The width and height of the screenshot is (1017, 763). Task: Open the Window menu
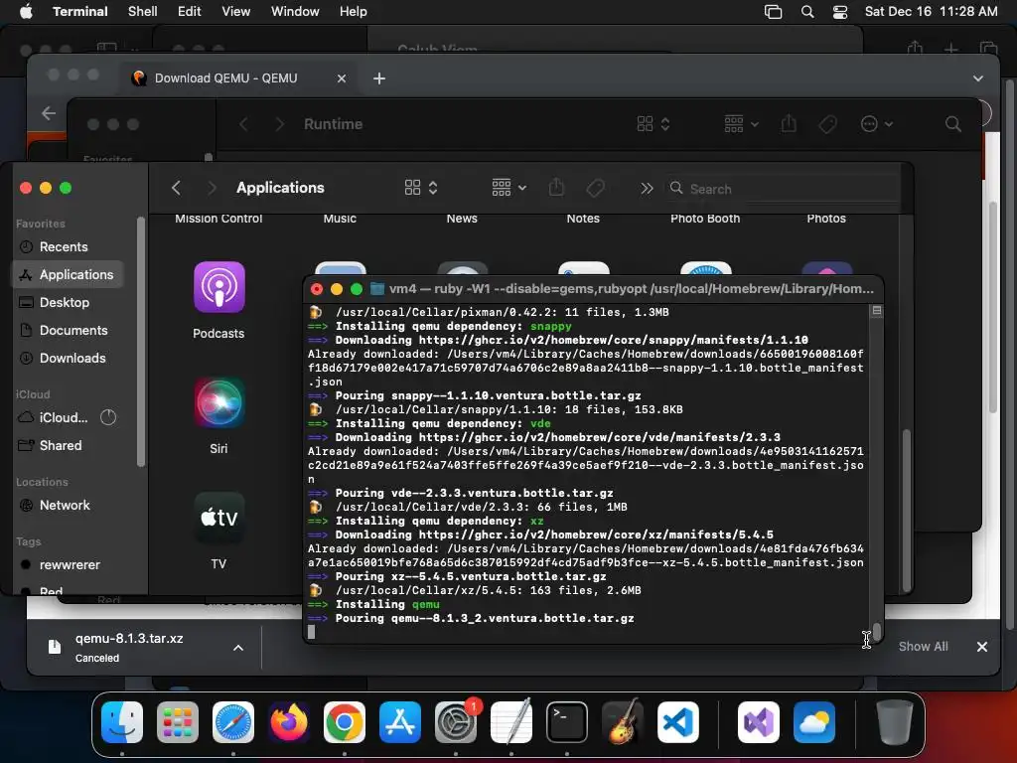click(295, 12)
